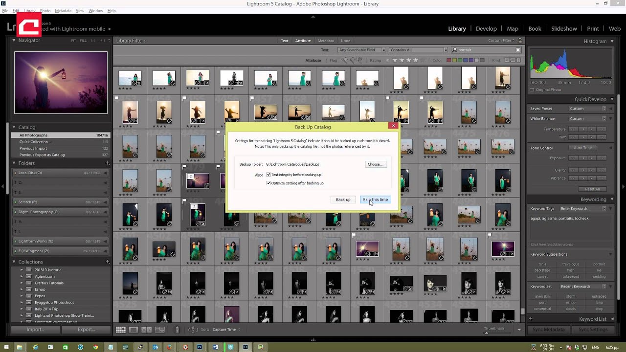This screenshot has height=352, width=626.
Task: Open the 'Contains All' rule dropdown
Action: click(x=418, y=50)
